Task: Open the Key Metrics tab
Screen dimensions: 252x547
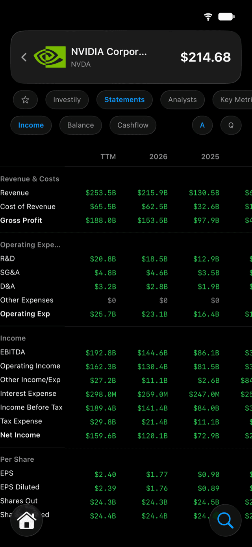Action: [x=232, y=100]
